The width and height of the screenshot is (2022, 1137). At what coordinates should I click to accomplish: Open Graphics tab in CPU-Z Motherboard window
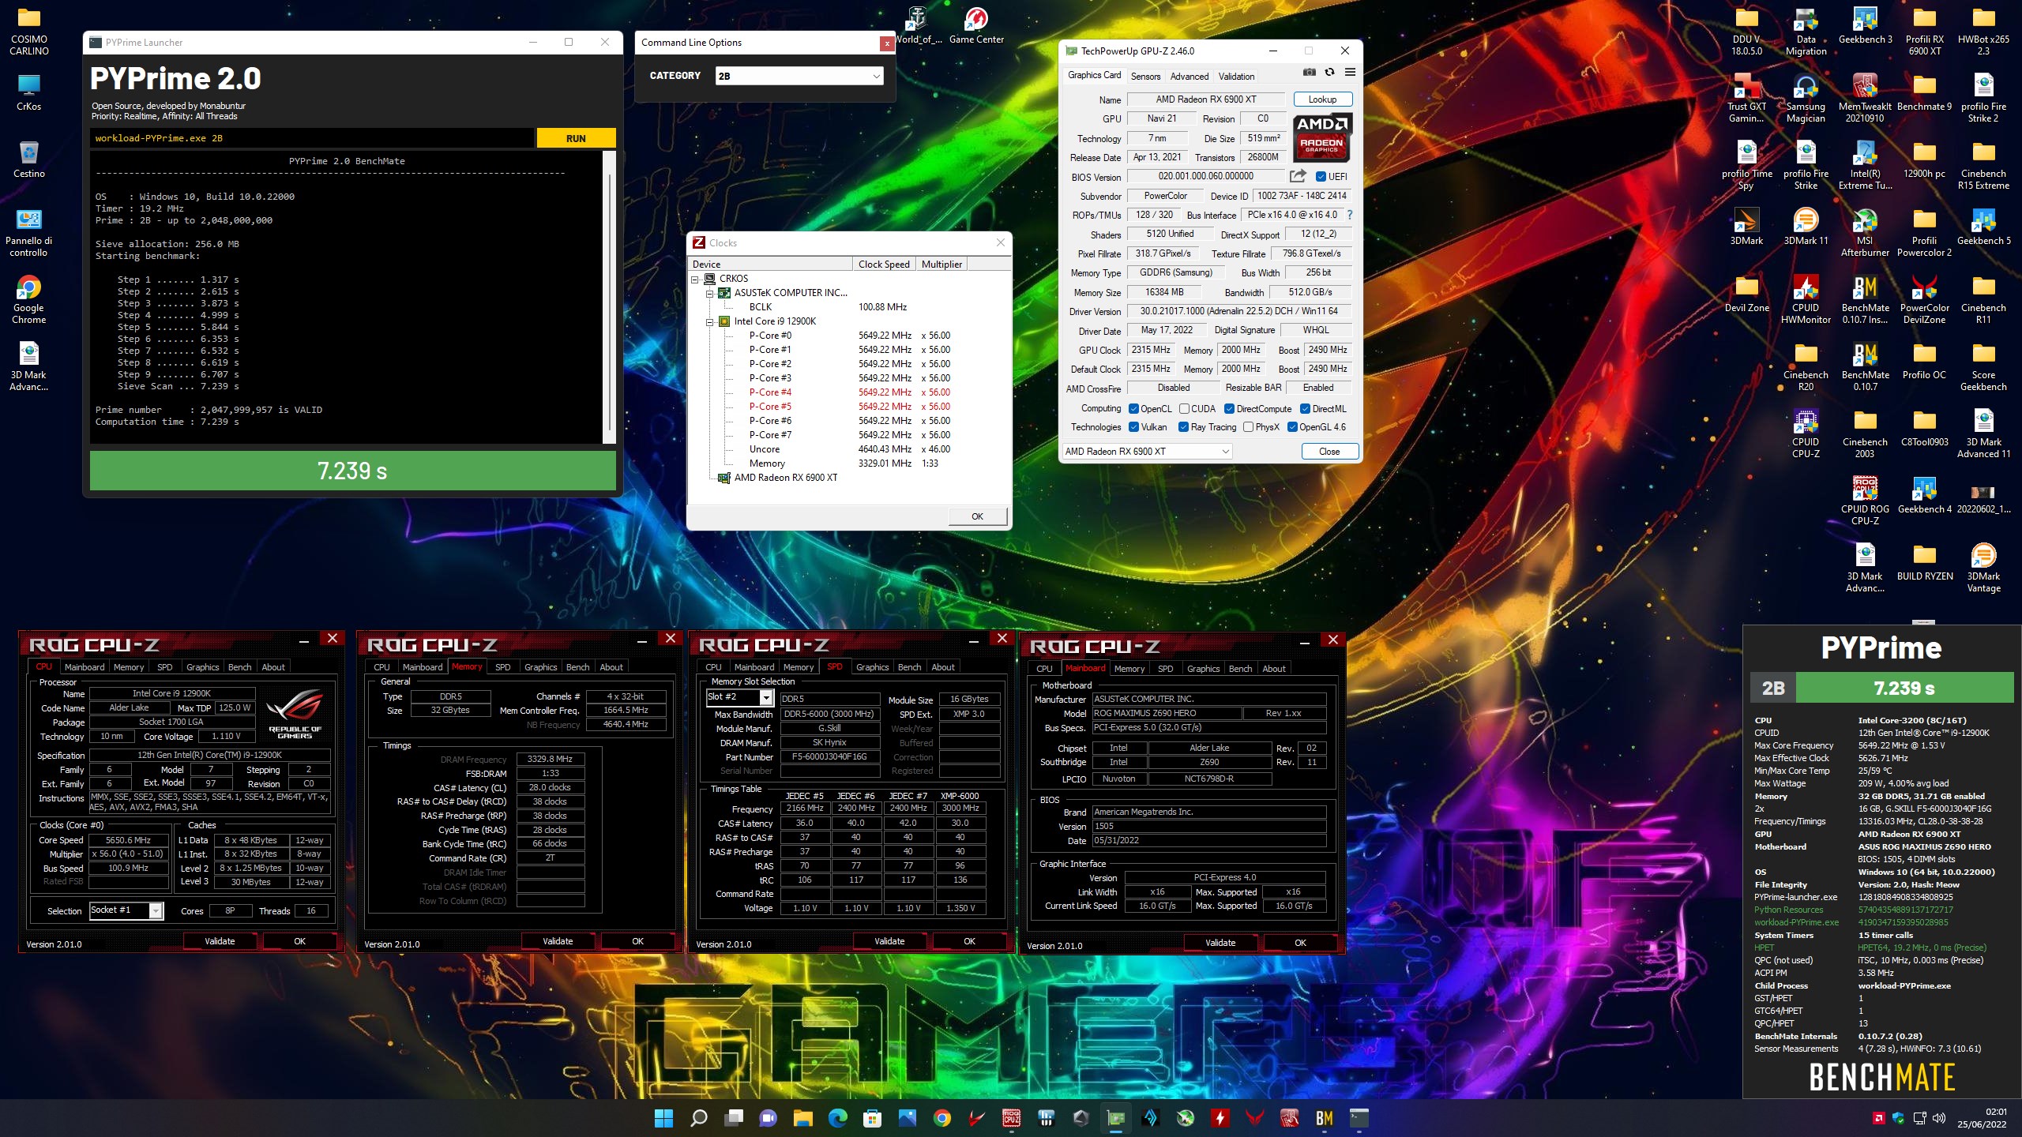pyautogui.click(x=1203, y=669)
